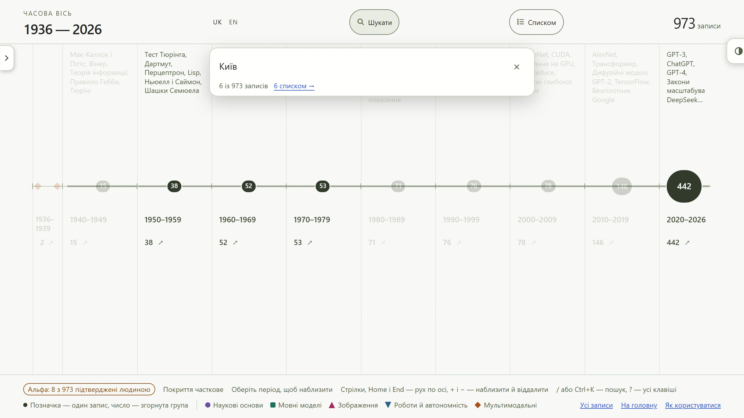Select the faded 78 cluster marker
Viewport: 744px width, 418px height.
coord(548,186)
